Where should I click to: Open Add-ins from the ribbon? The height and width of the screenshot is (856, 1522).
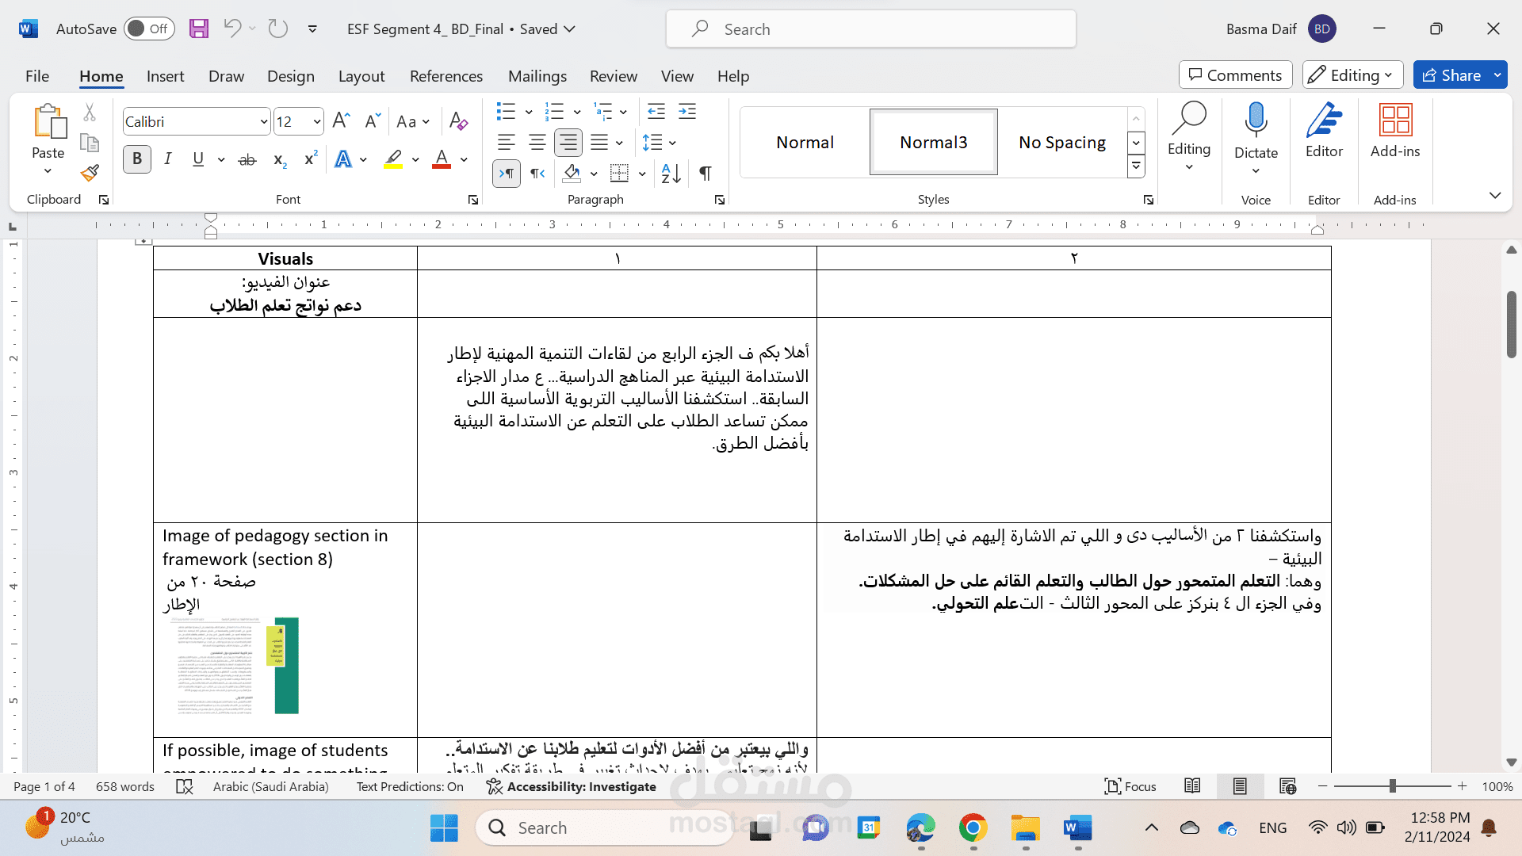click(x=1395, y=130)
